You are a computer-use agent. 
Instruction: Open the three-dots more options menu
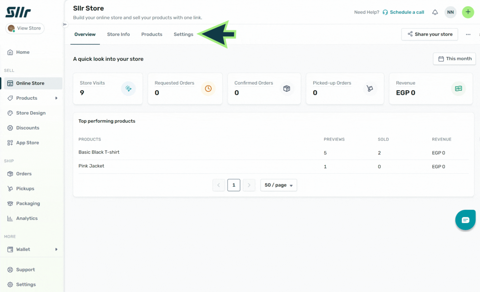(468, 34)
